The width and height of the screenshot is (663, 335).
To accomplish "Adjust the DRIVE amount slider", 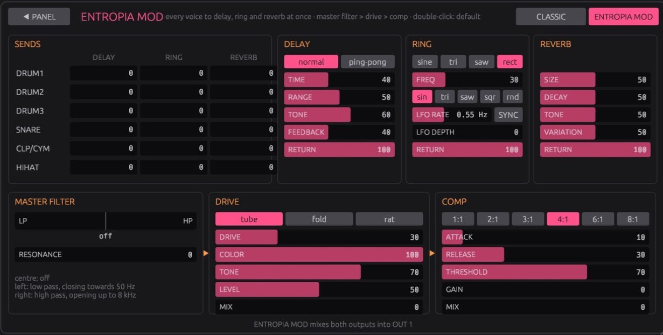I will 319,237.
